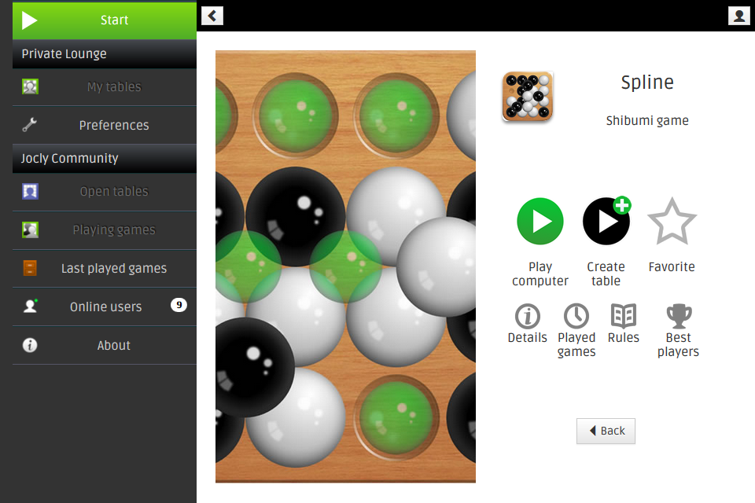The height and width of the screenshot is (503, 755).
Task: Open the About menu item
Action: tap(105, 345)
